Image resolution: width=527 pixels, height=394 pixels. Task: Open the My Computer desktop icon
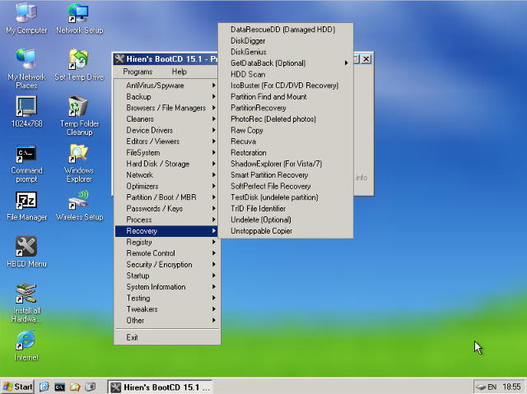click(x=26, y=14)
